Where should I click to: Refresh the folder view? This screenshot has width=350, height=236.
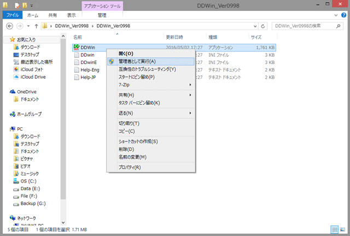tap(263, 26)
